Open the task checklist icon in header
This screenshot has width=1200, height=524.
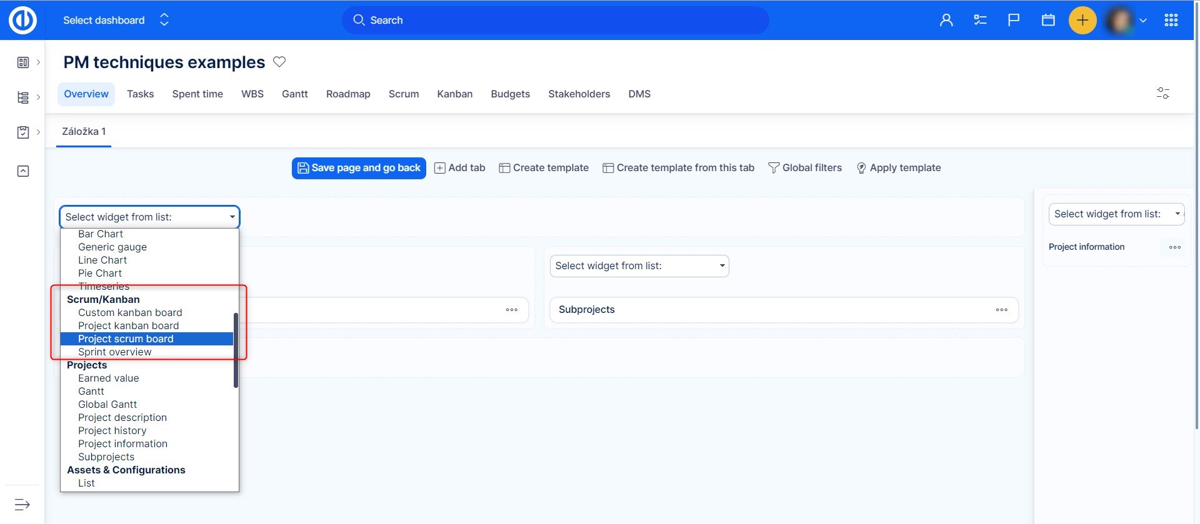click(x=980, y=20)
